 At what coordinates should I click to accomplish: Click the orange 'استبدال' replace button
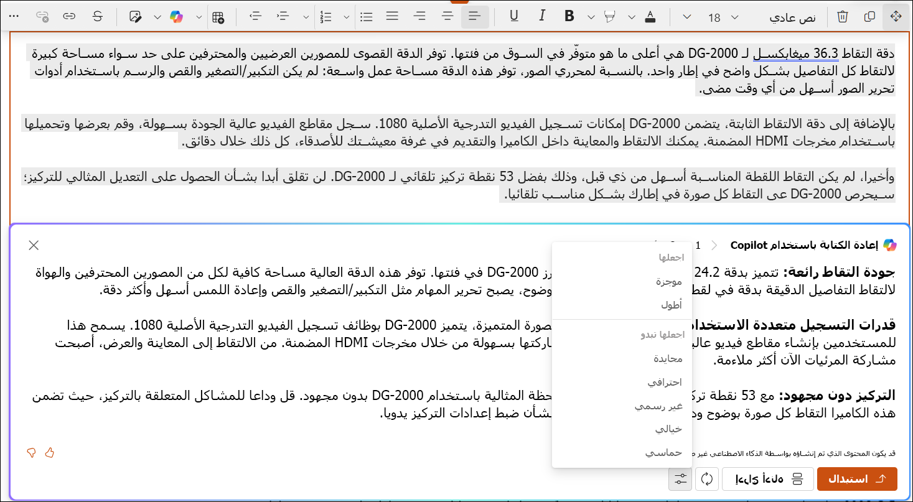pos(857,479)
